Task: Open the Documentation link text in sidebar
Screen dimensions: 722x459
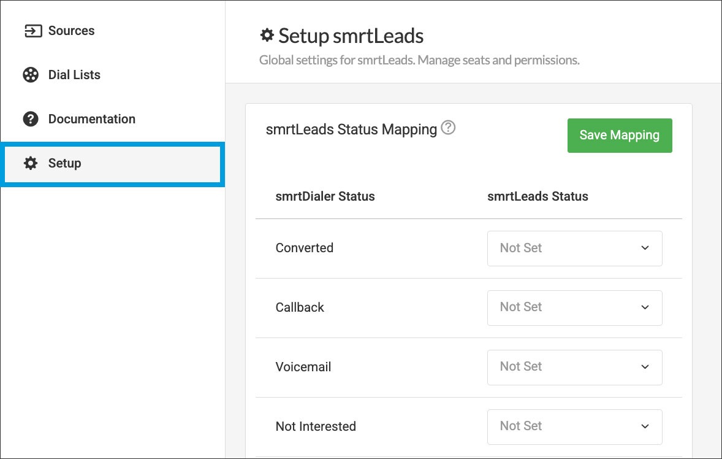Action: (x=92, y=119)
